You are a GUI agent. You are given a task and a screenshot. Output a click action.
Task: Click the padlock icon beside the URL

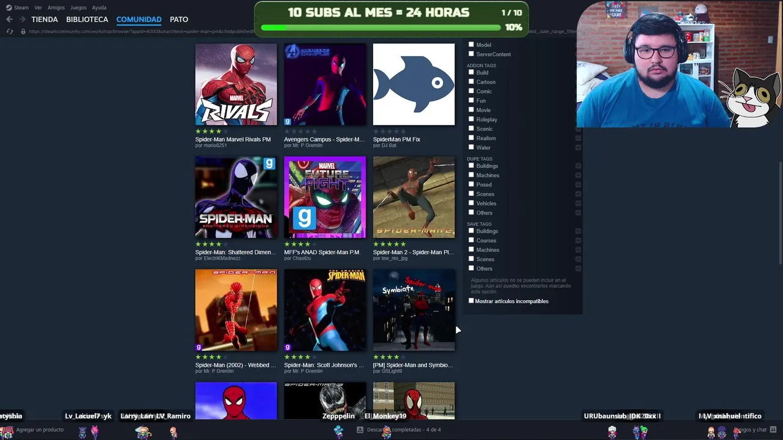pyautogui.click(x=23, y=31)
